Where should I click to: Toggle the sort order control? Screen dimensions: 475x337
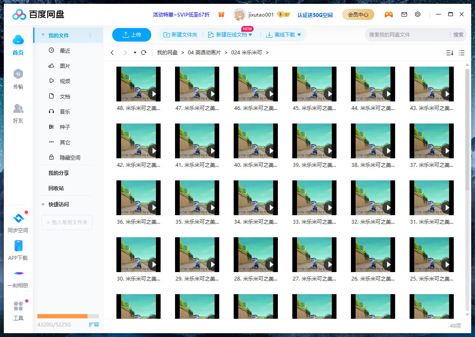click(x=450, y=52)
